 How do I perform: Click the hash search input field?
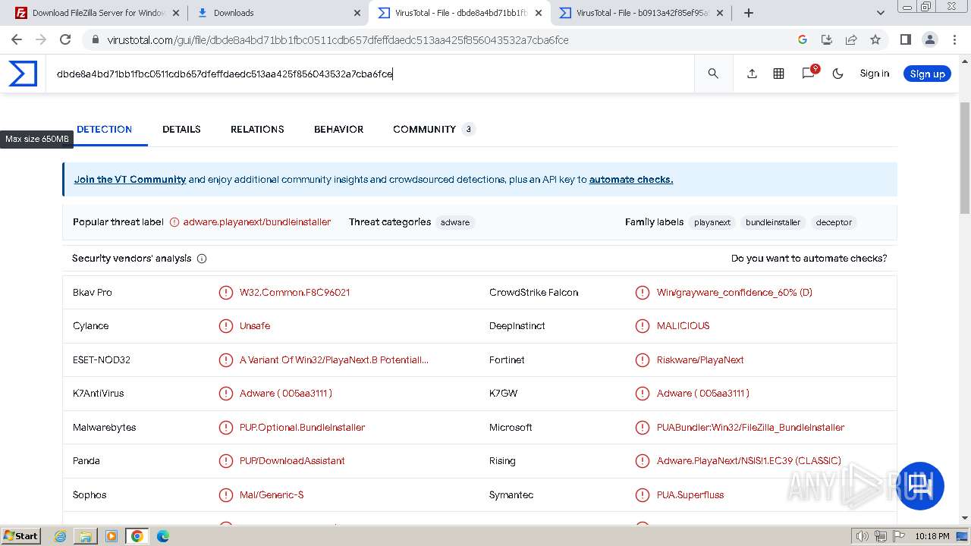(x=369, y=74)
